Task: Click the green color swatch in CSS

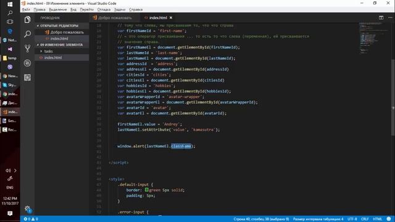Action: pos(147,190)
